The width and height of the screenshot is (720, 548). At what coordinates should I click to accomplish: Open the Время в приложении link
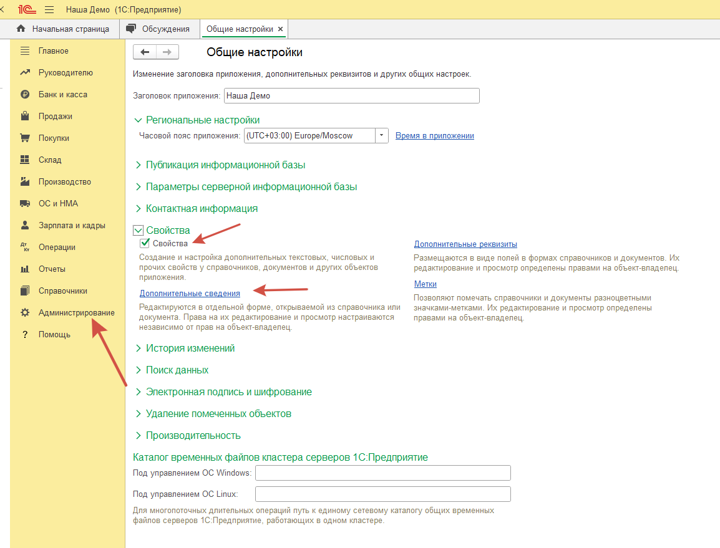(x=434, y=136)
